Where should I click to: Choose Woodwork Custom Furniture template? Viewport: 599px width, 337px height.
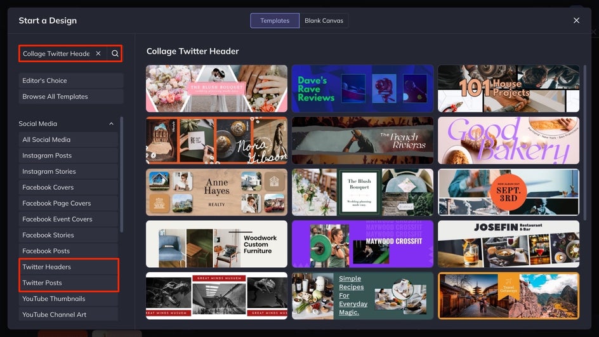click(216, 244)
